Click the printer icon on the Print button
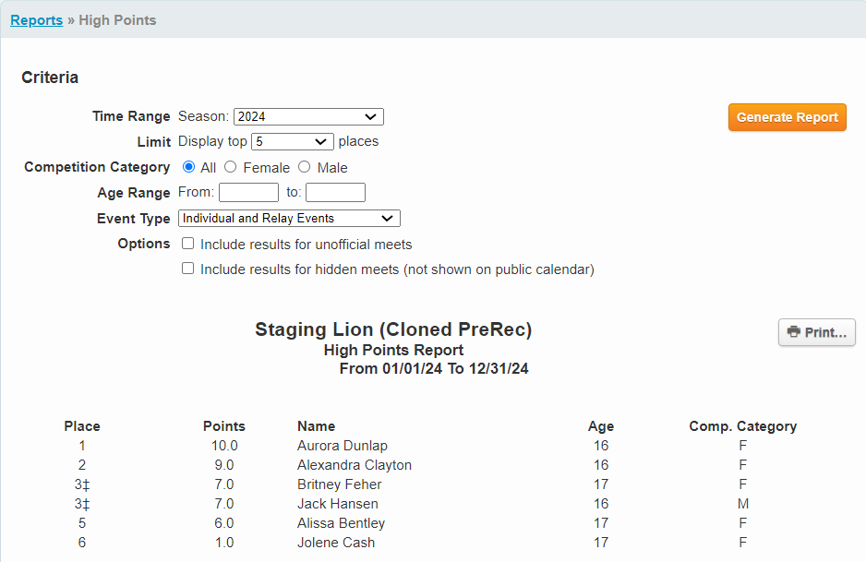 point(795,332)
